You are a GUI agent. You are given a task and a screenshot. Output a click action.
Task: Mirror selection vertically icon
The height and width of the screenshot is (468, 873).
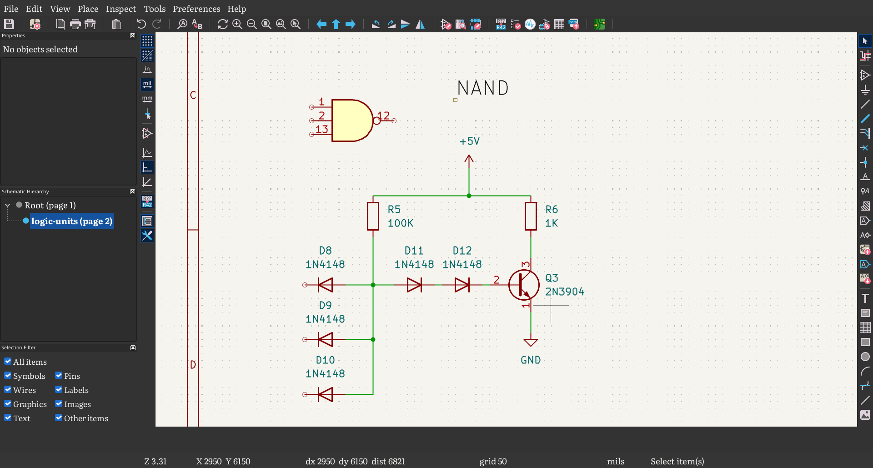(406, 24)
